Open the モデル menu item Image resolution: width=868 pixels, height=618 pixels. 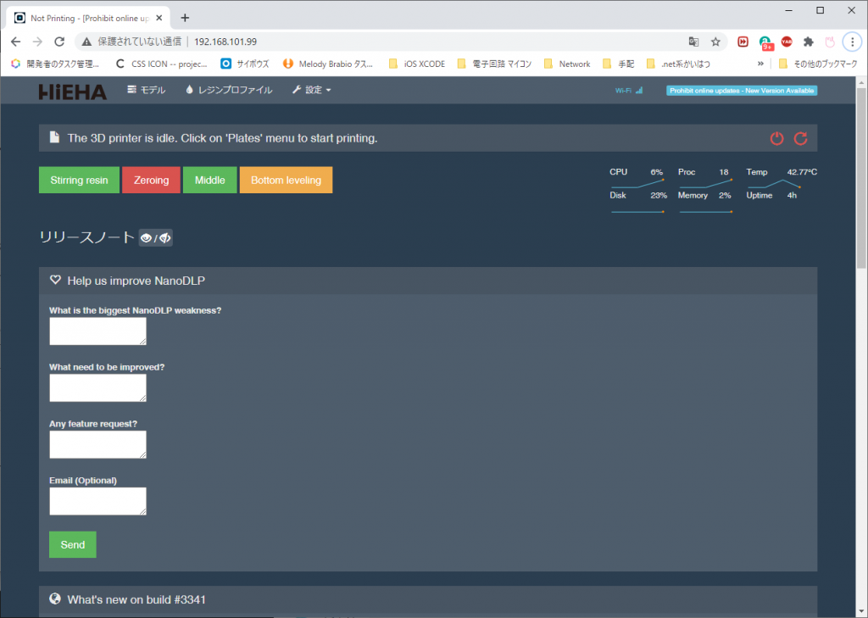147,90
